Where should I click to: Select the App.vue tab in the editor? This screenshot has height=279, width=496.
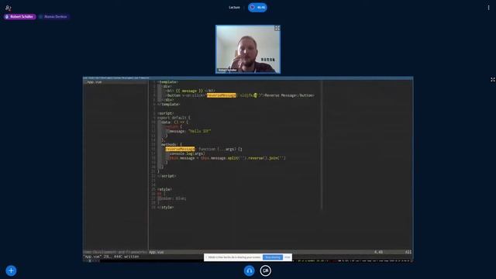pos(95,82)
